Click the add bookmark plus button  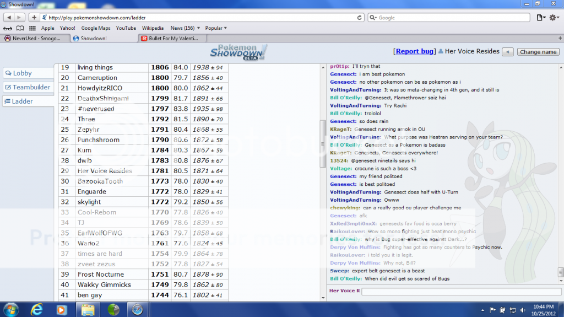coord(34,18)
